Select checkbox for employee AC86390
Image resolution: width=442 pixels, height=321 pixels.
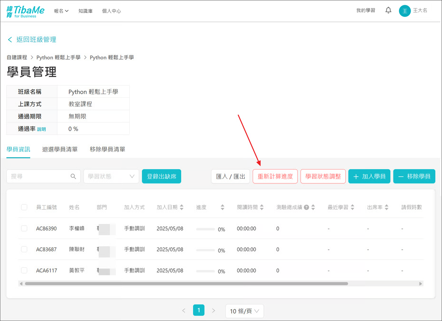click(x=24, y=228)
